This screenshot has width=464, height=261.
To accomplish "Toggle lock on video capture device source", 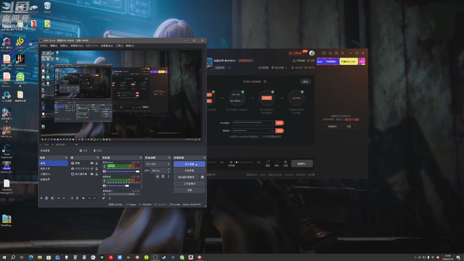I will (x=96, y=168).
